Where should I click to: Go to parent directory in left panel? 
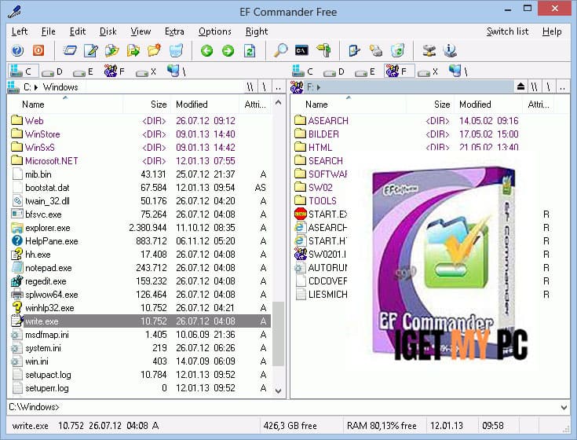pyautogui.click(x=278, y=87)
